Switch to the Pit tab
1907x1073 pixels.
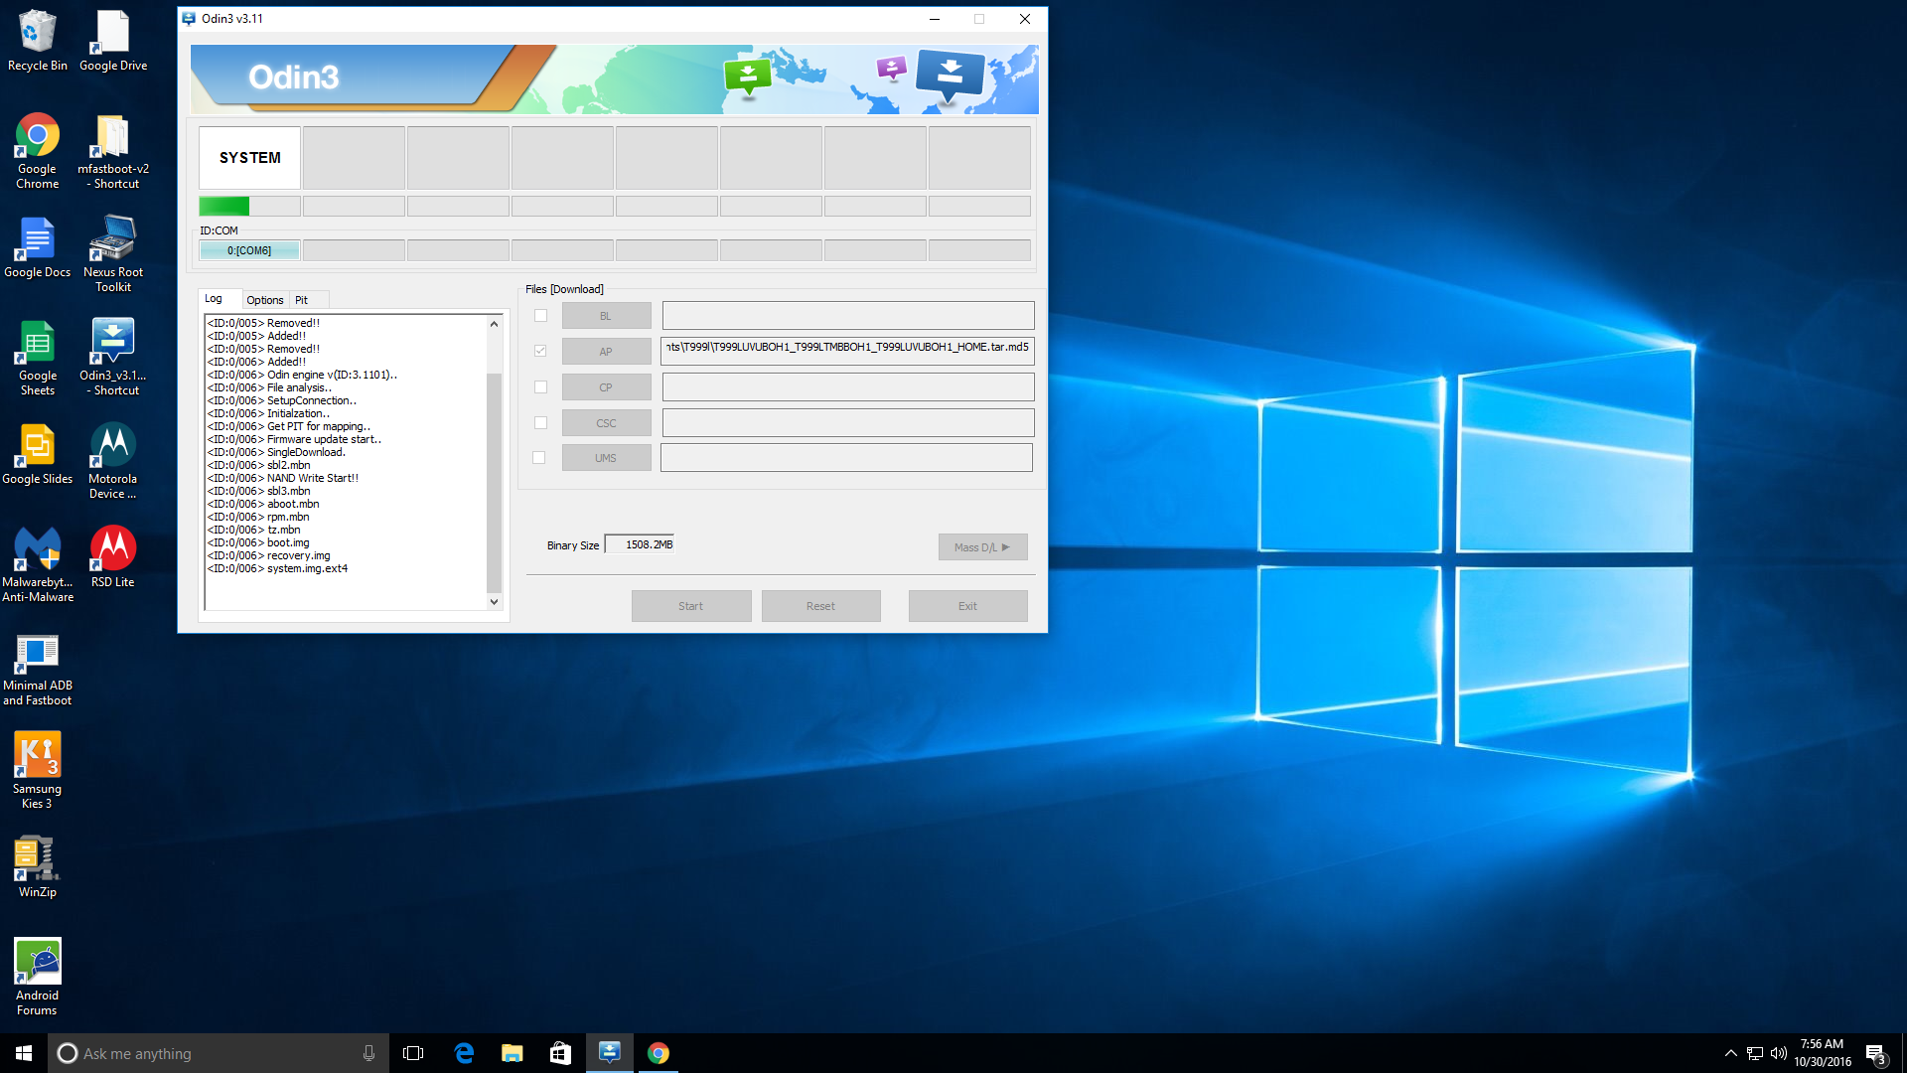[x=302, y=300]
